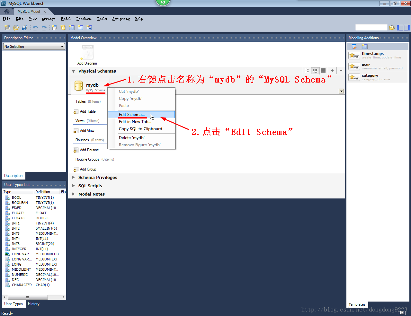The width and height of the screenshot is (411, 316).
Task: Click the Redo arrow in toolbar
Action: (x=44, y=28)
